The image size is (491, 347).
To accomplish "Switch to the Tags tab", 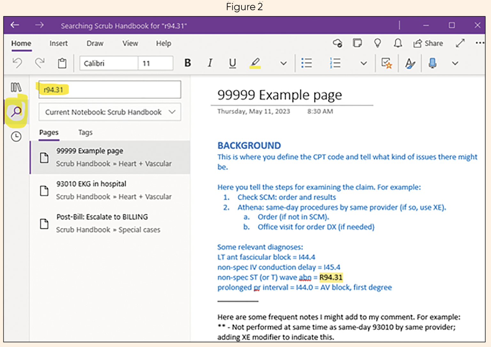I will (x=85, y=132).
